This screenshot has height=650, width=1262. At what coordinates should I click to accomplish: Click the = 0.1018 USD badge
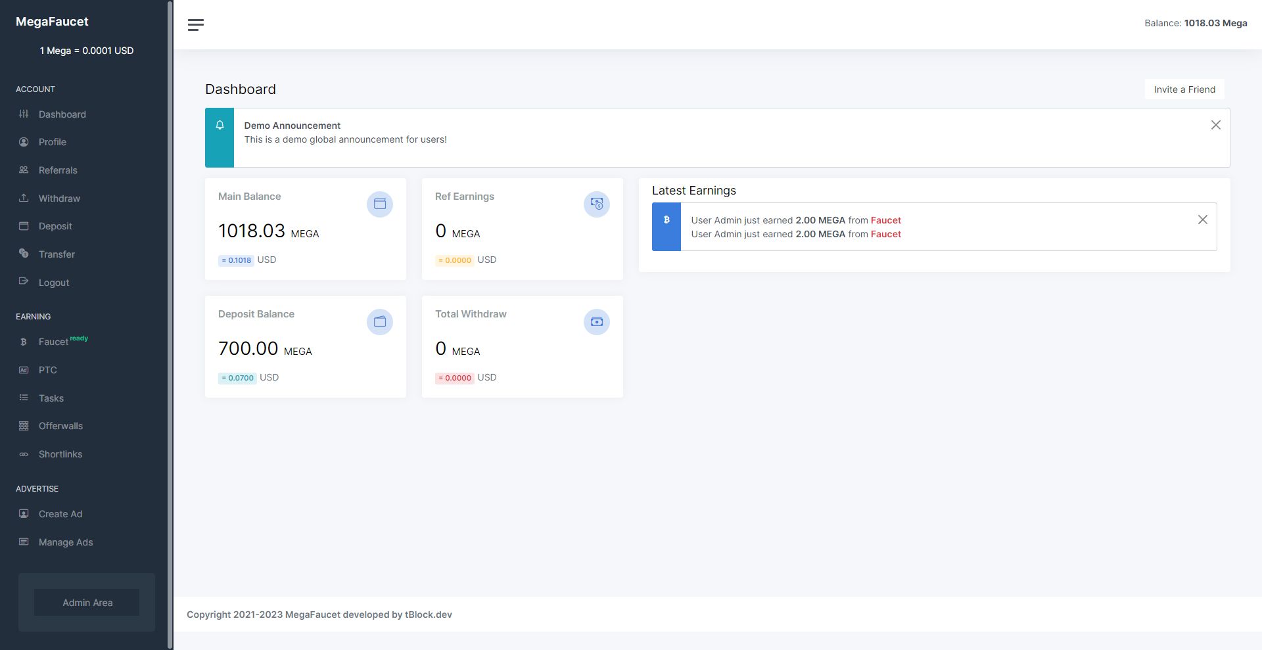coord(236,260)
